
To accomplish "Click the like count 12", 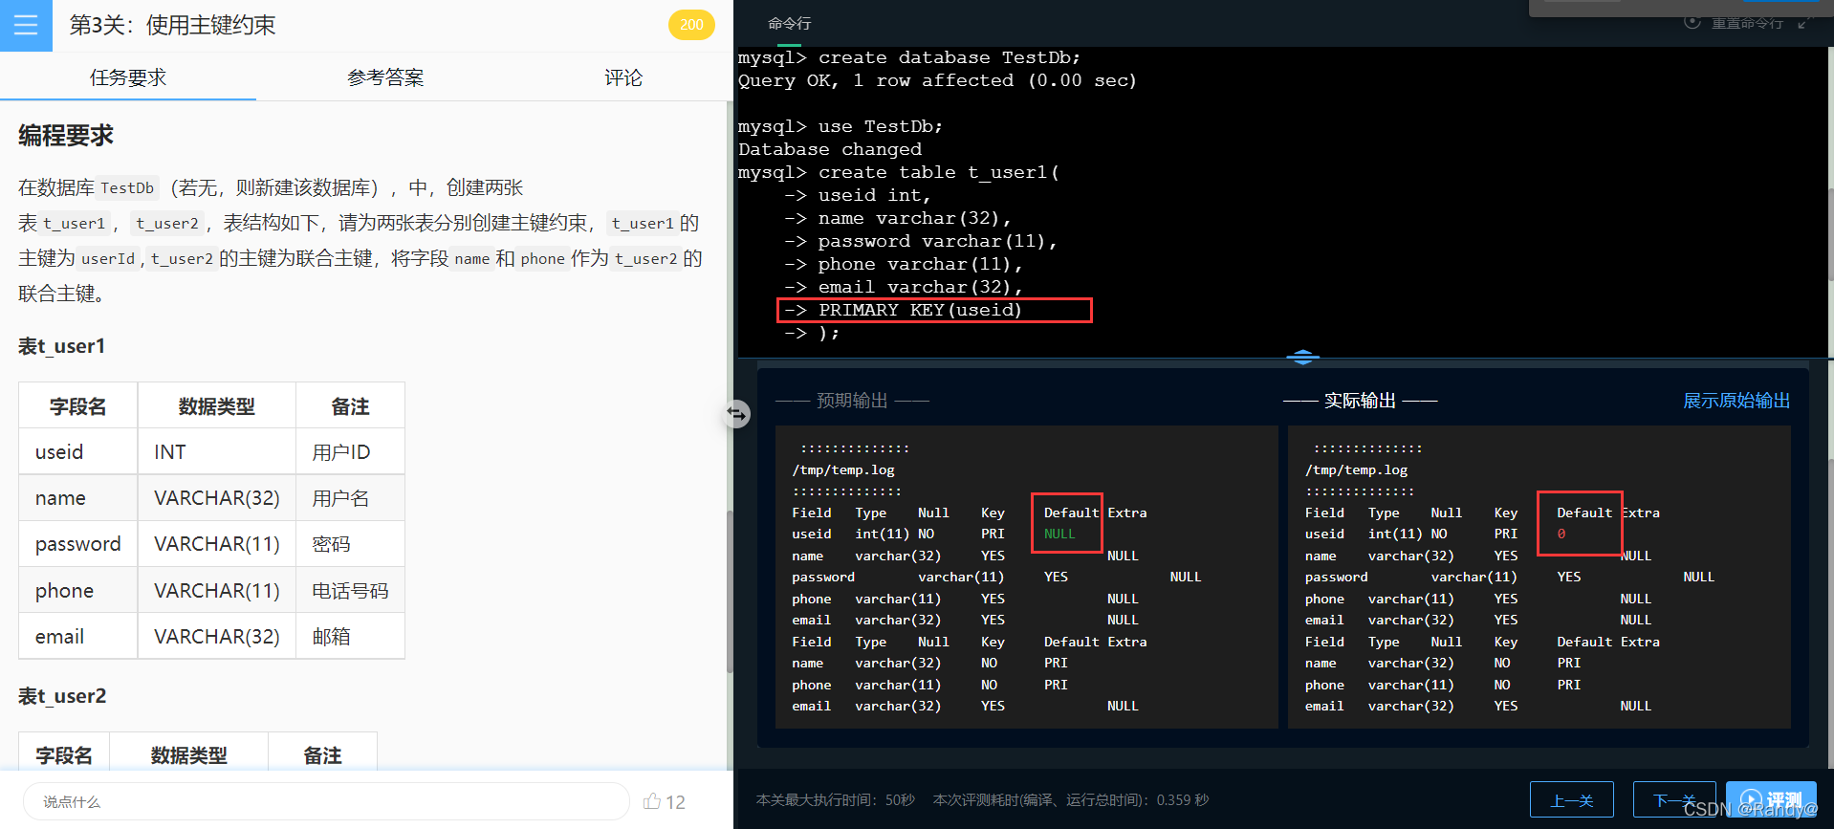I will pos(675,802).
